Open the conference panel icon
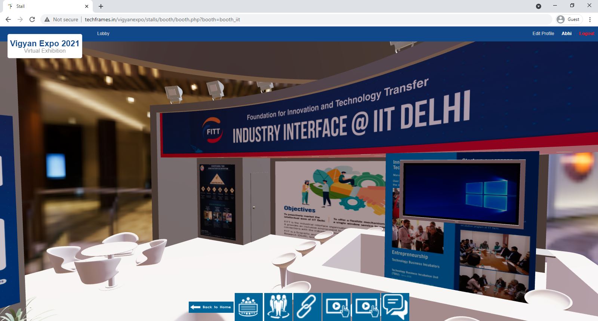The image size is (598, 321). (x=249, y=307)
